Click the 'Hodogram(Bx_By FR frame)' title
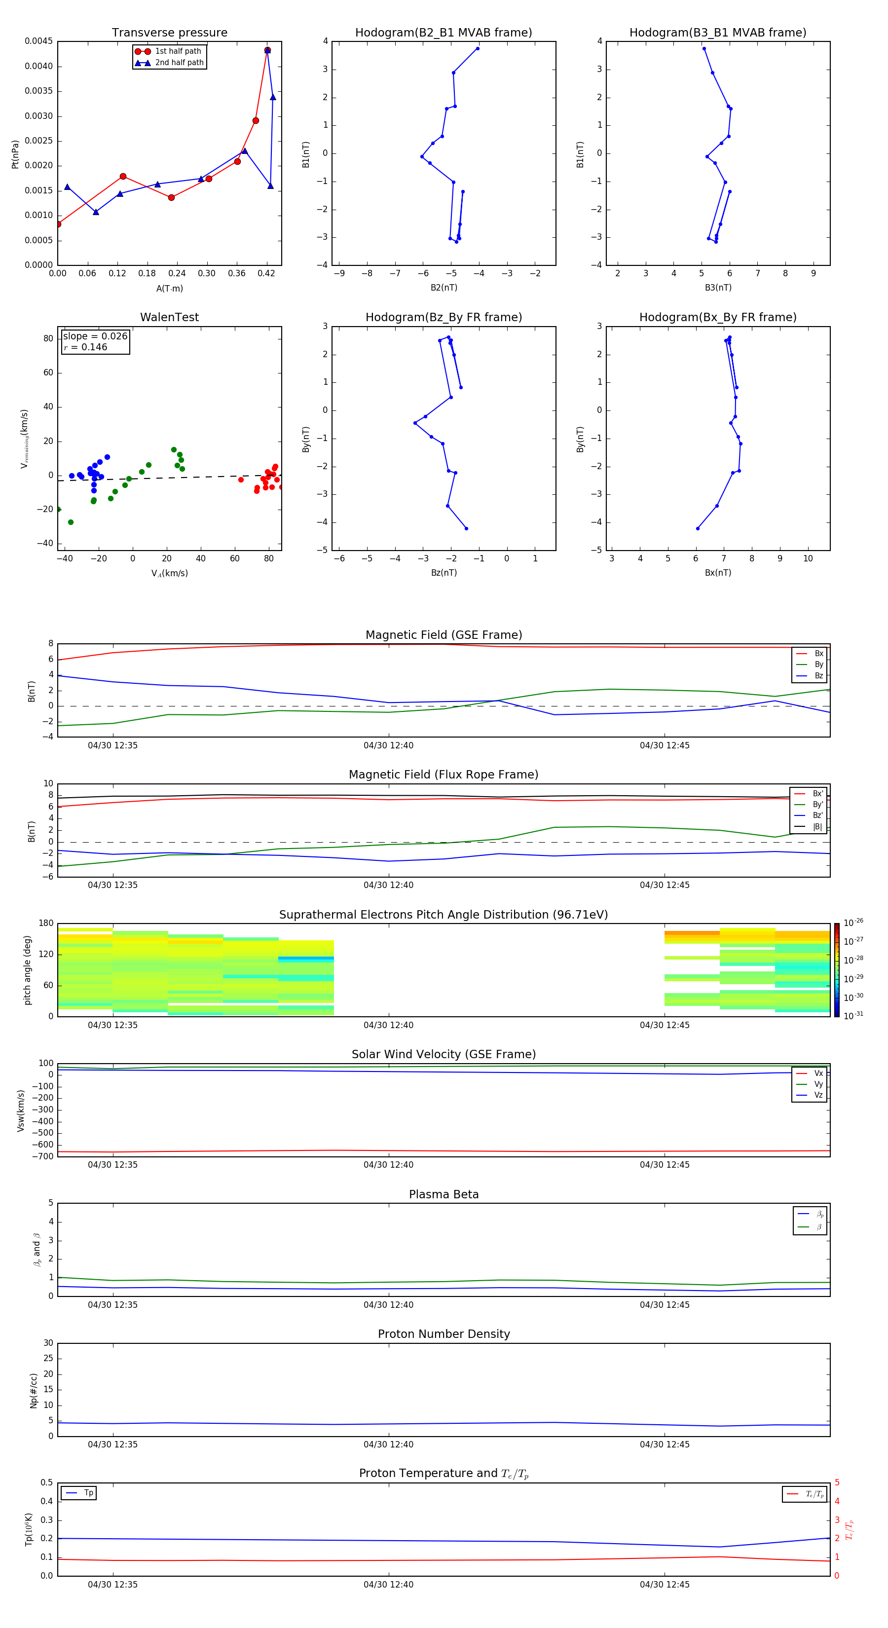Viewport: 888px width, 1628px height. pyautogui.click(x=718, y=317)
